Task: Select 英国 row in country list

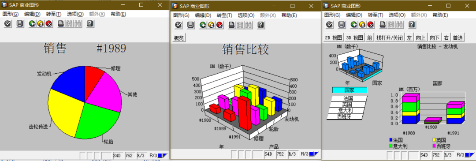Action: click(x=347, y=104)
